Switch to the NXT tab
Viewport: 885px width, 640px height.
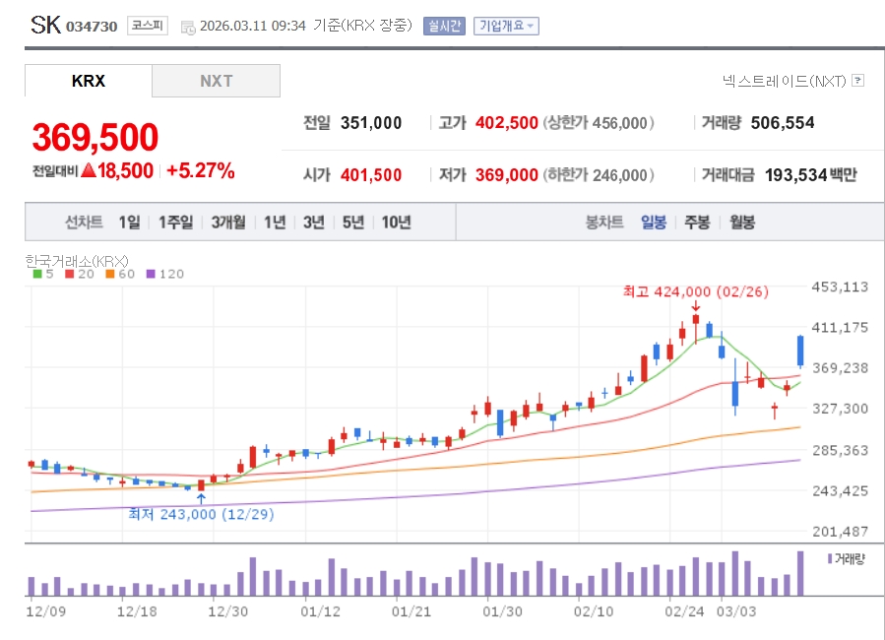pyautogui.click(x=216, y=81)
